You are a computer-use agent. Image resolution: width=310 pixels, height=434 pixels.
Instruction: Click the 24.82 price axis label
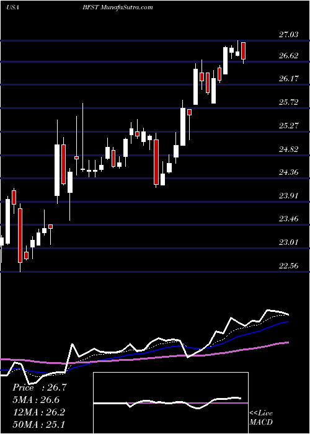[x=288, y=149]
